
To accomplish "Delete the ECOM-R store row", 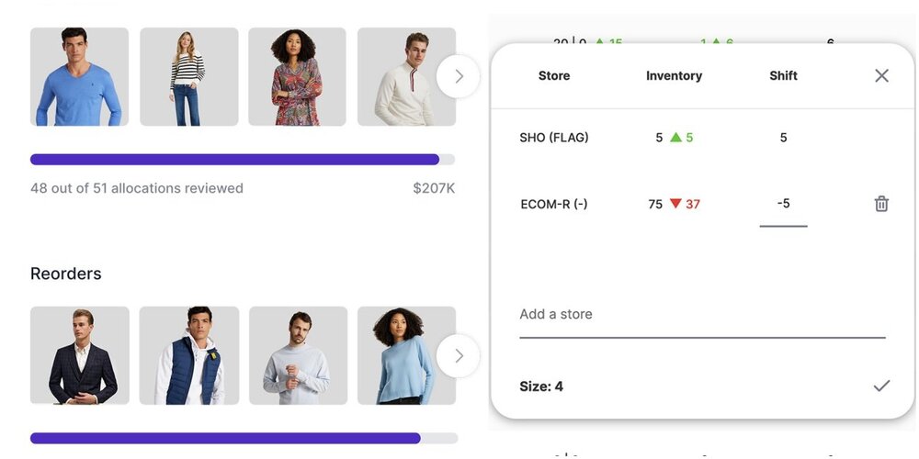I will tap(881, 204).
